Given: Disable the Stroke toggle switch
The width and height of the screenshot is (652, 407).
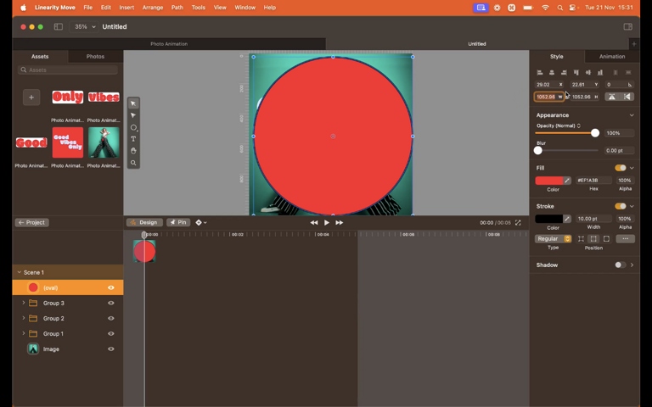Looking at the screenshot, I should click(621, 206).
